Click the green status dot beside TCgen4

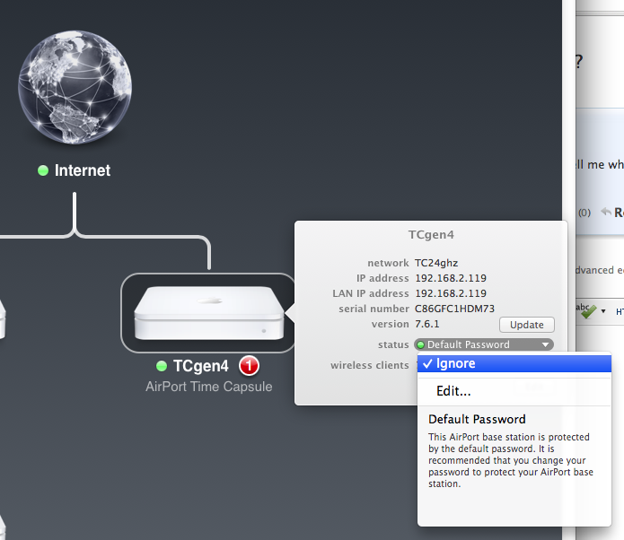pos(162,366)
